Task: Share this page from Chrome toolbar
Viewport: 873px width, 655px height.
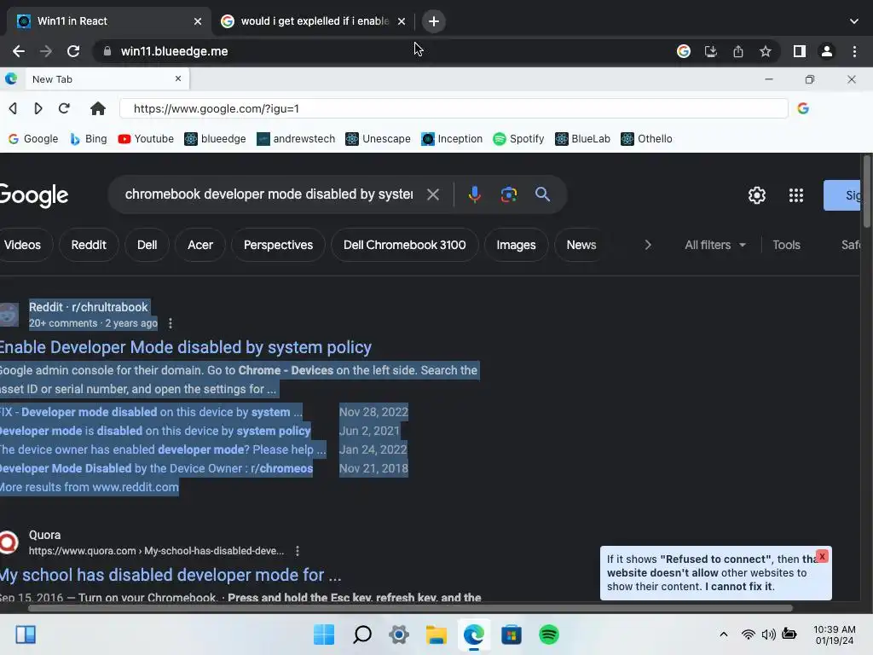Action: 737,51
